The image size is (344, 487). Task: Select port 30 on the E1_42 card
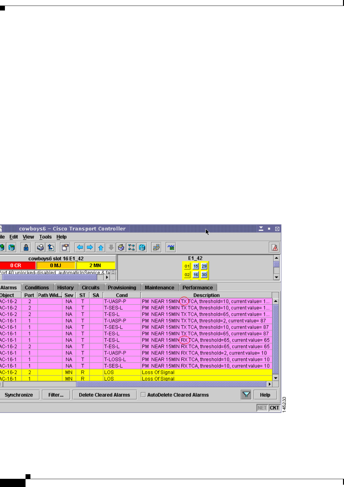coord(204,275)
